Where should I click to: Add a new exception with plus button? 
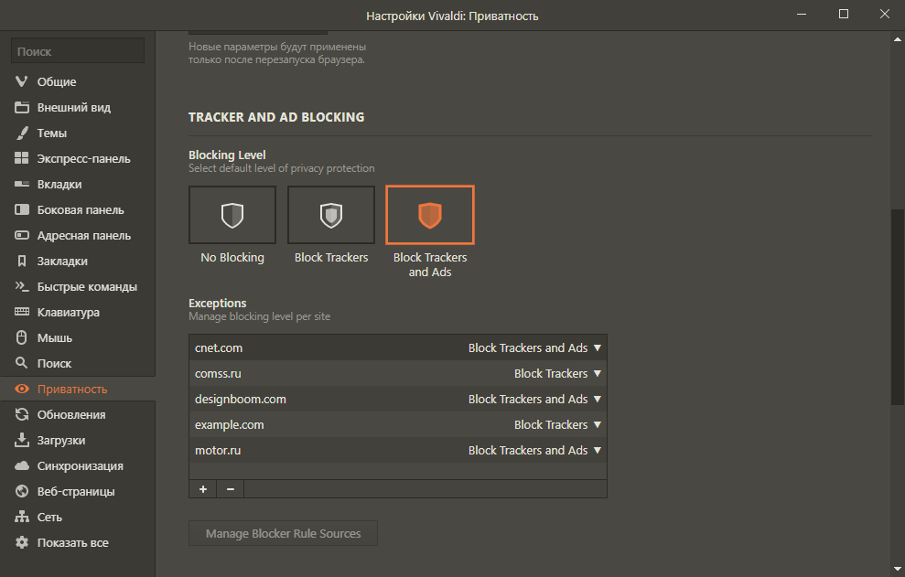click(202, 489)
